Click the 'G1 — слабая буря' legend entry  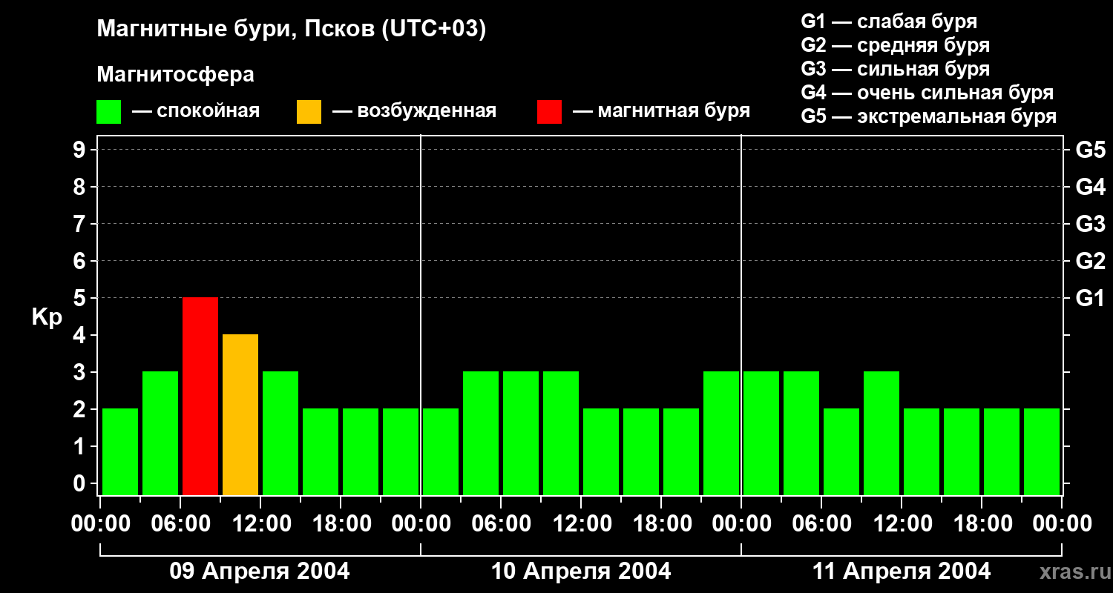point(889,21)
